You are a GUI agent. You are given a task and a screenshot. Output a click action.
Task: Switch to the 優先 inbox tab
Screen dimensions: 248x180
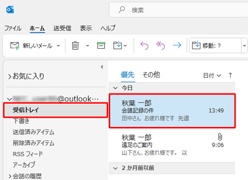pos(127,75)
